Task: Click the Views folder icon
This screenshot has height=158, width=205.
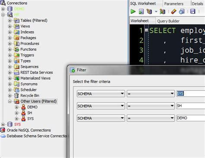Action: point(17,26)
